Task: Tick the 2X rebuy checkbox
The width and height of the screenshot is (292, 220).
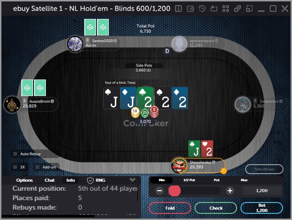Action: [15, 167]
